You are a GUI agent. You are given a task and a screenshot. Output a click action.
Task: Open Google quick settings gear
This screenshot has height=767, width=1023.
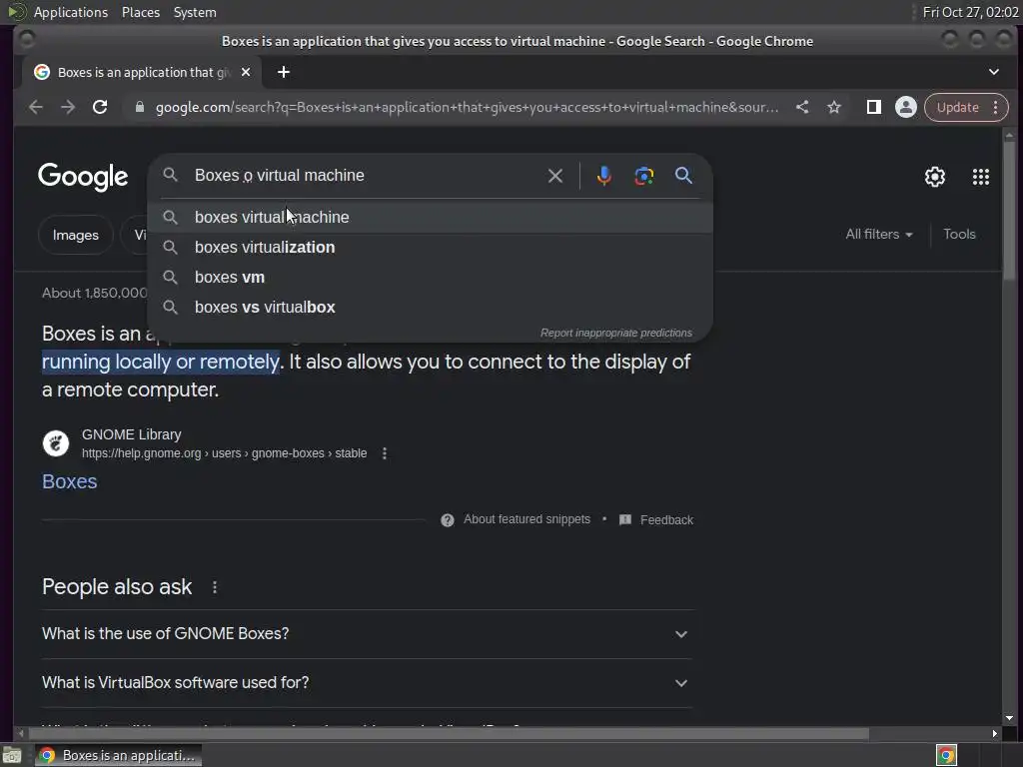pyautogui.click(x=935, y=177)
